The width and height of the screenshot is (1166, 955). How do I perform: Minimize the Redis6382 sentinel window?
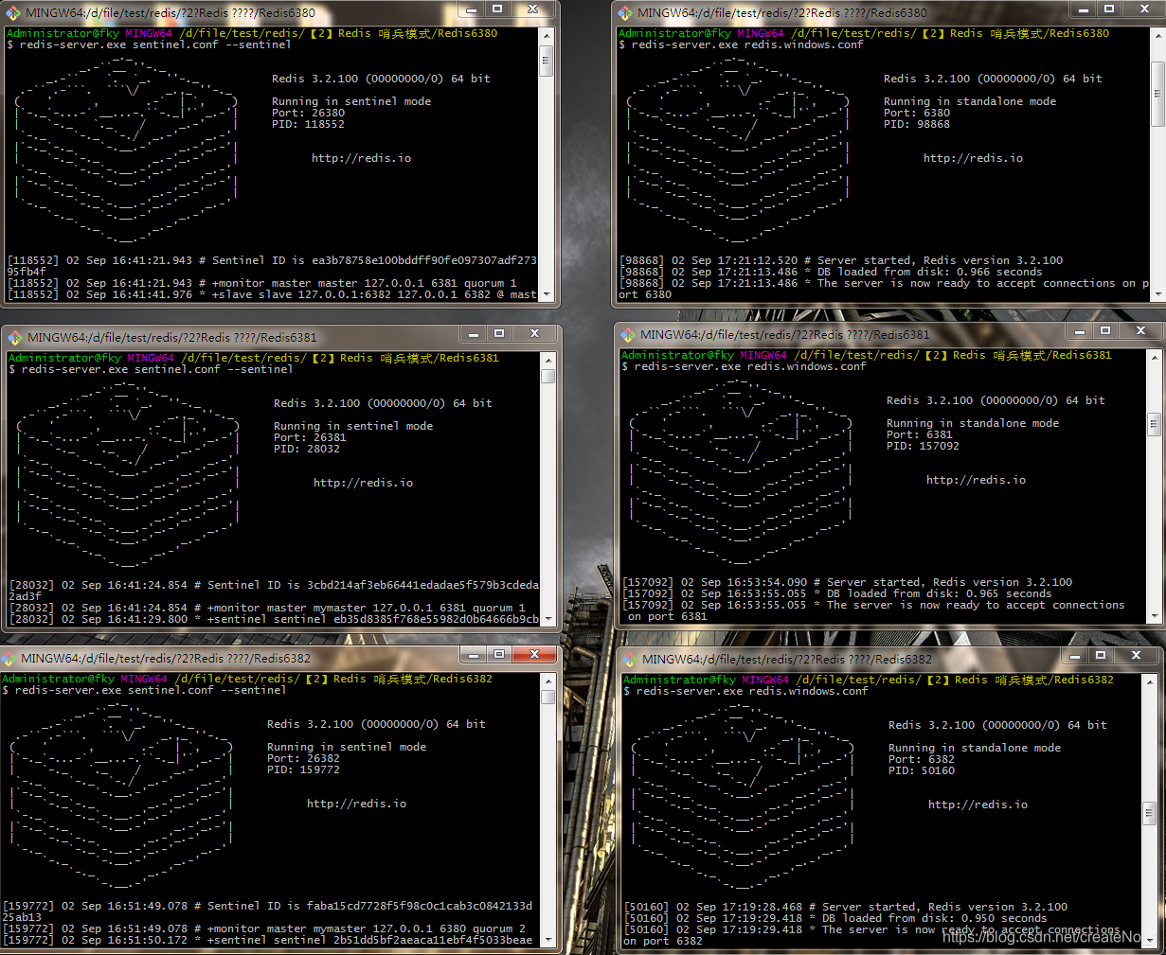pyautogui.click(x=475, y=654)
